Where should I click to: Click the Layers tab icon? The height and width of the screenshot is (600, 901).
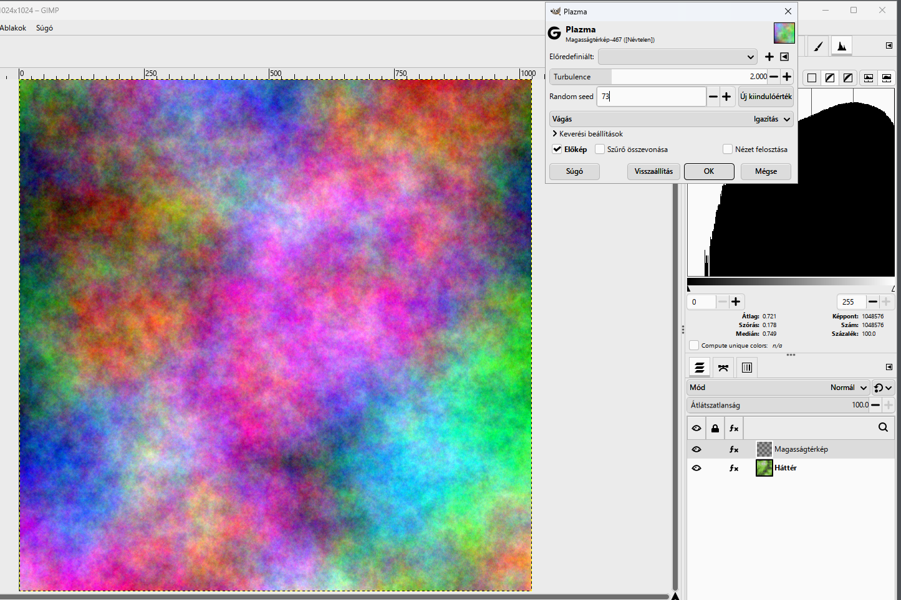click(700, 368)
